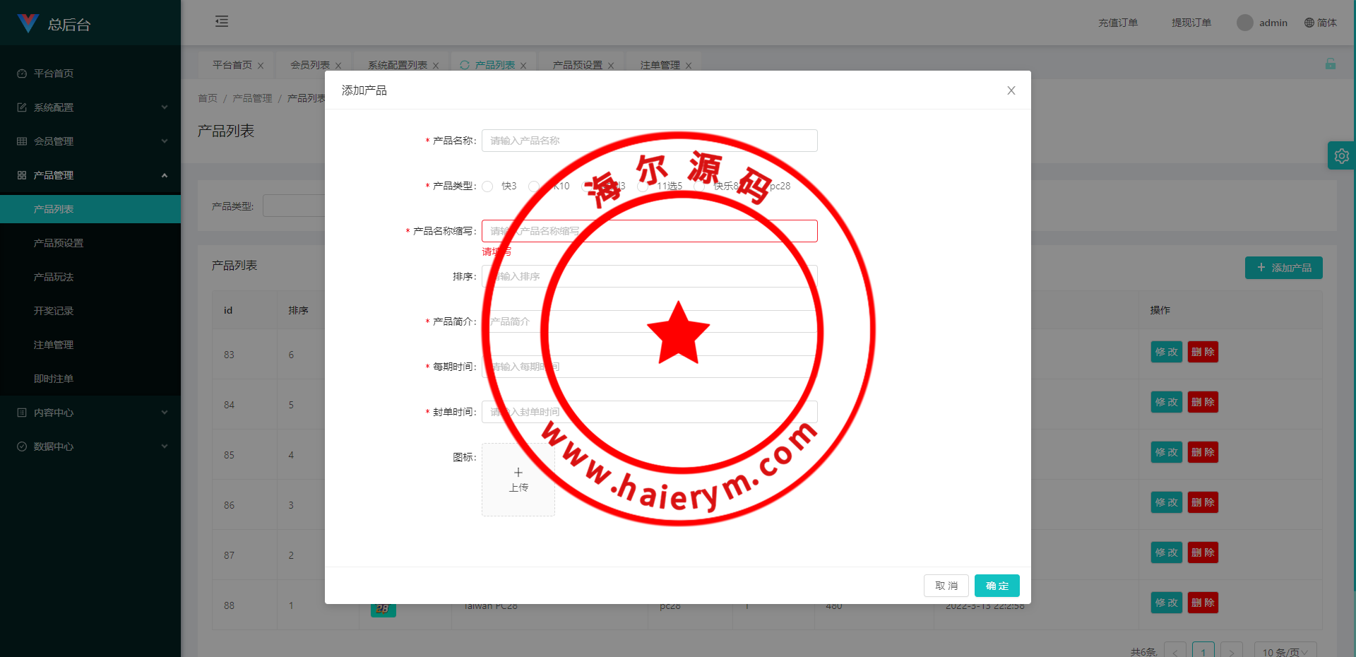Image resolution: width=1356 pixels, height=657 pixels.
Task: Select the pc28 product type option
Action: click(x=780, y=187)
